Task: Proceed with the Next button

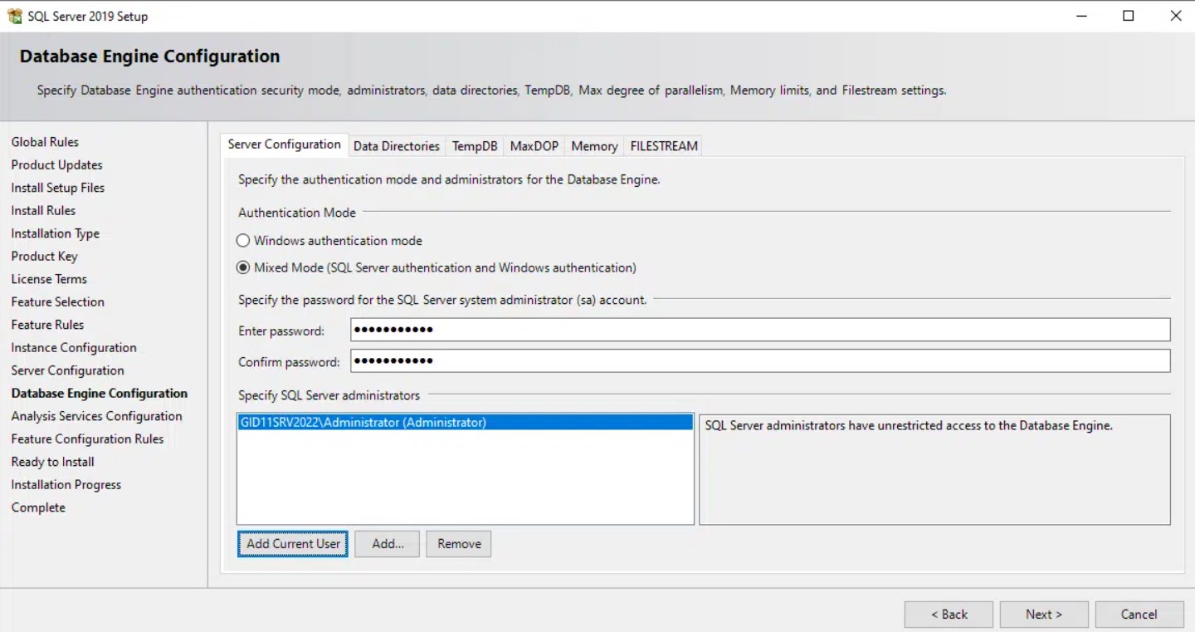Action: pos(1044,615)
